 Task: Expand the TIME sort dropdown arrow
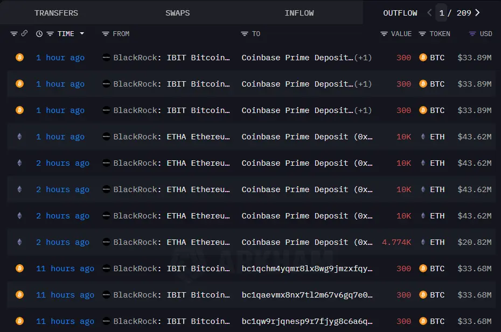pos(82,33)
